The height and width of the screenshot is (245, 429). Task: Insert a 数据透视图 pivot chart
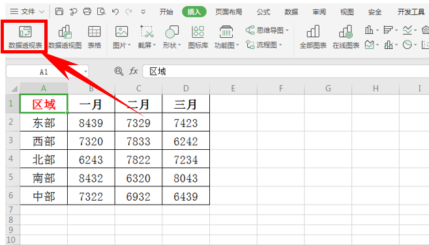pyautogui.click(x=65, y=37)
